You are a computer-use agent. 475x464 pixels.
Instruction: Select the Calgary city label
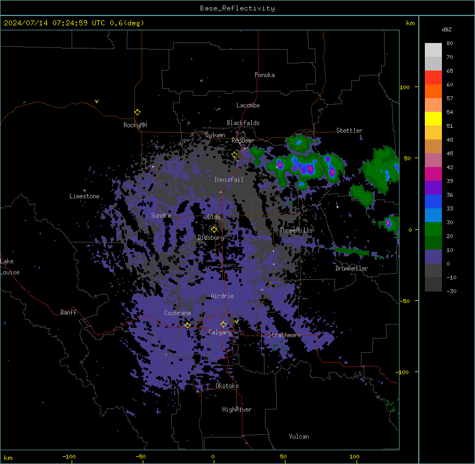point(220,332)
